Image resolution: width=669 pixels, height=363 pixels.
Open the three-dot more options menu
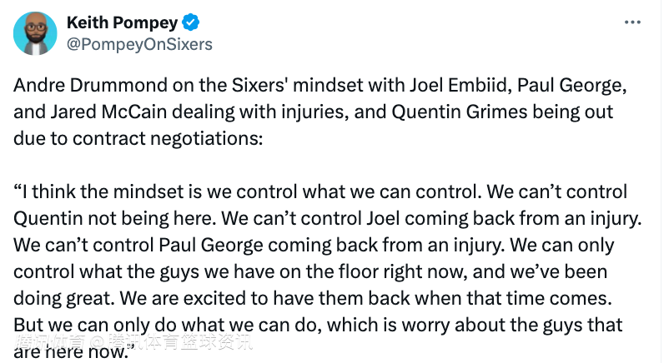[x=632, y=22]
